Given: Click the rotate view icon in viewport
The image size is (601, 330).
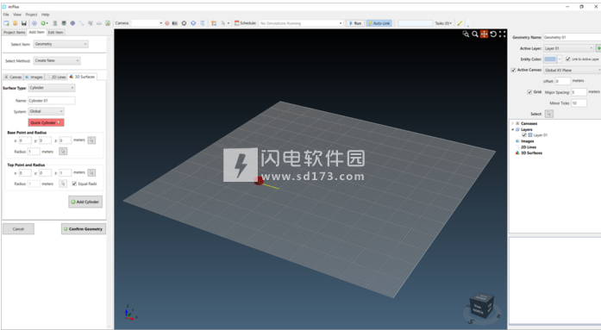Looking at the screenshot, I should point(493,34).
